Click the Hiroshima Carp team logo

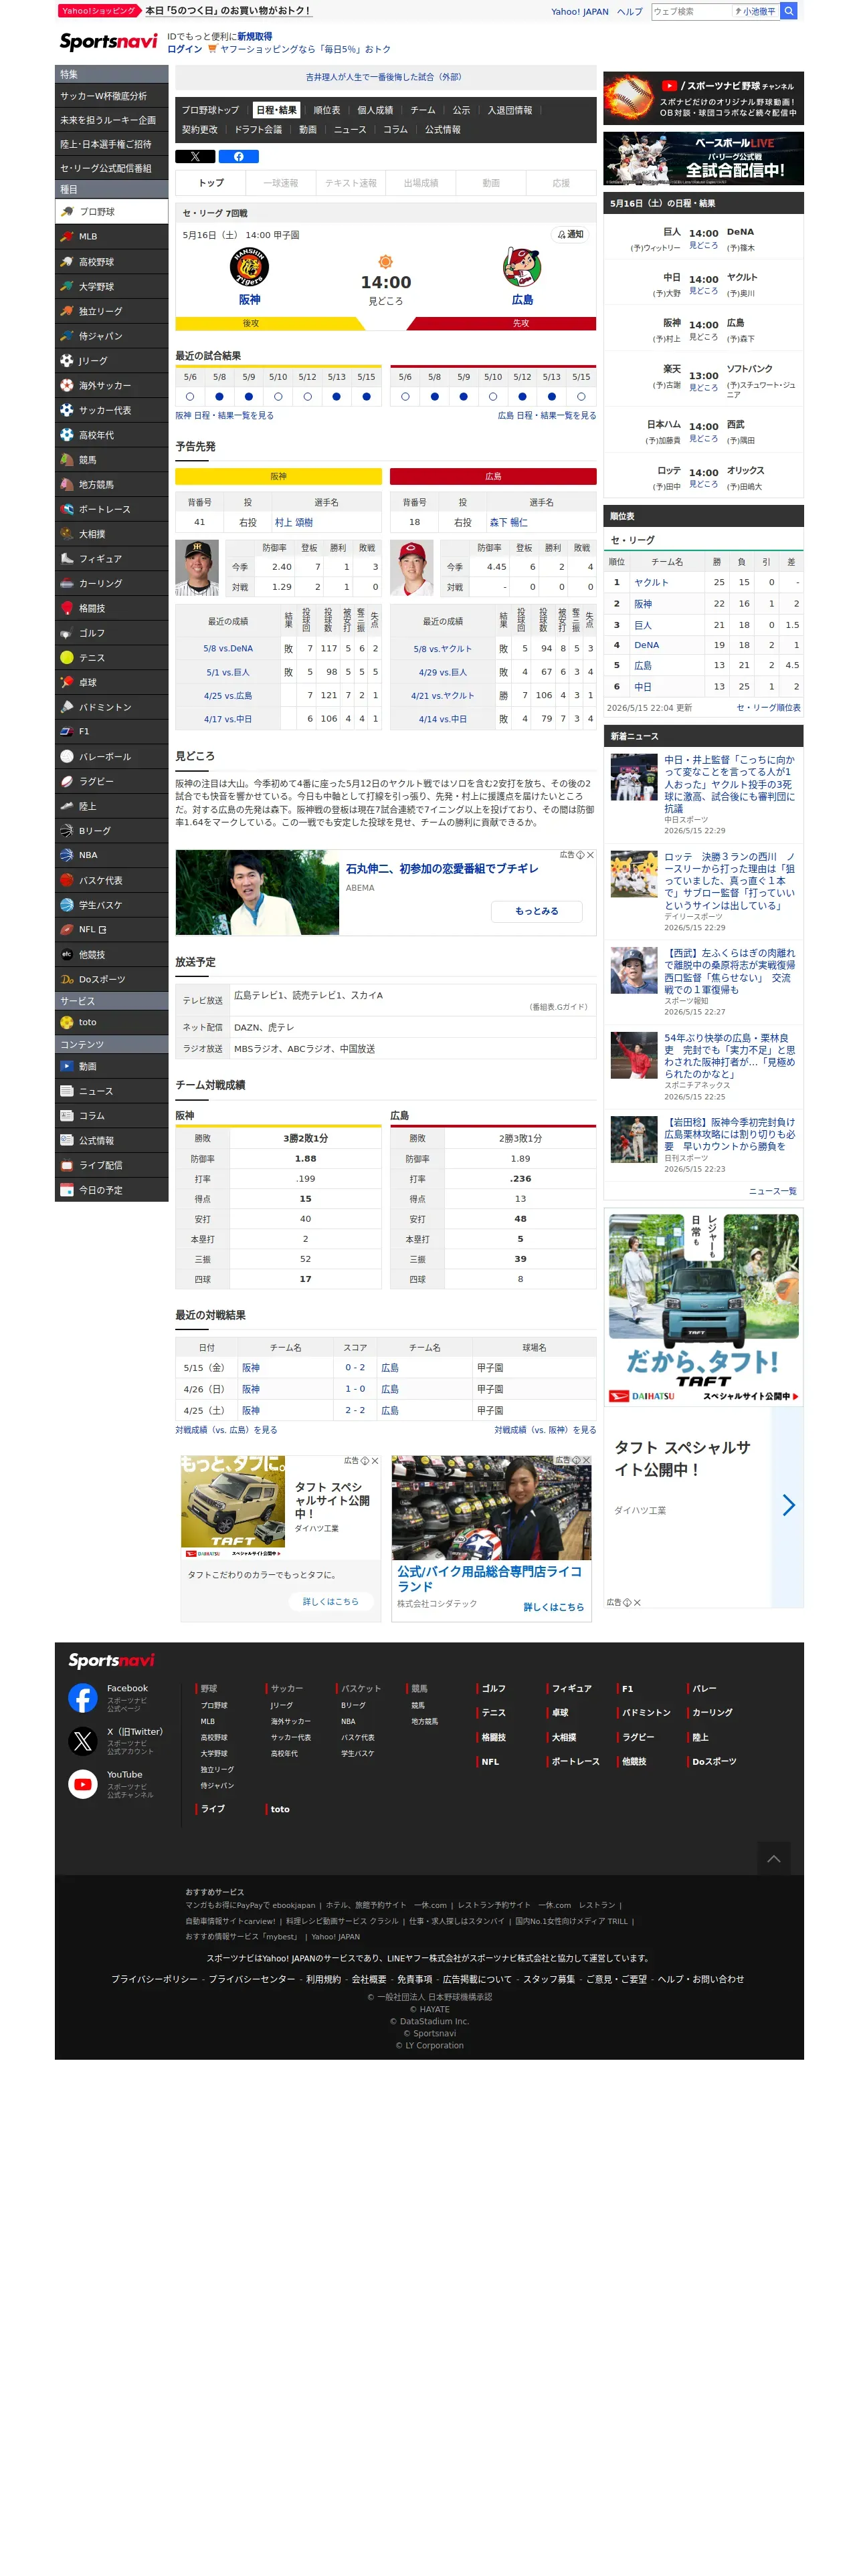pos(522,267)
